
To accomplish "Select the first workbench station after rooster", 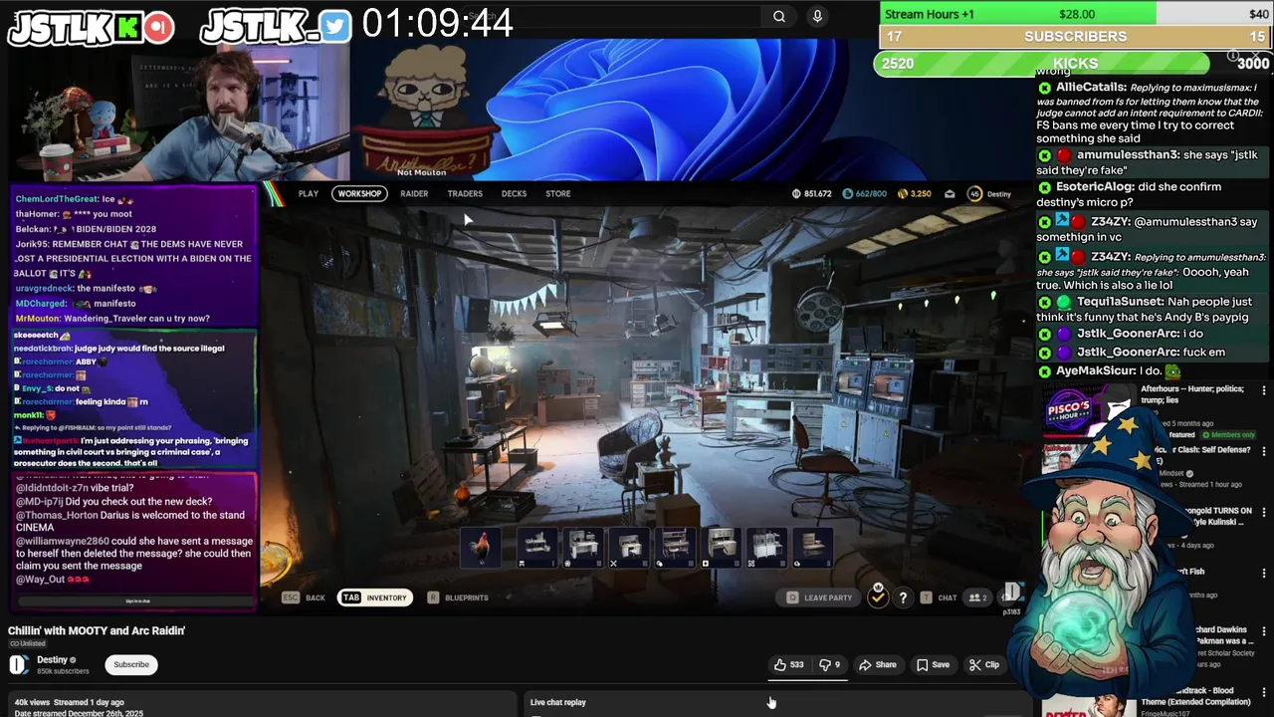I will coord(536,548).
